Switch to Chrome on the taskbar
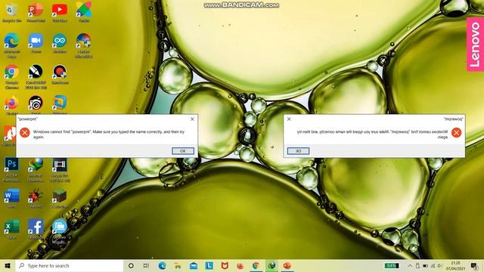 point(256,265)
